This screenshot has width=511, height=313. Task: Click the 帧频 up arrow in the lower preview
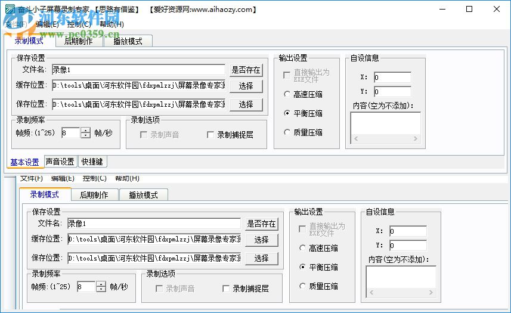point(101,284)
